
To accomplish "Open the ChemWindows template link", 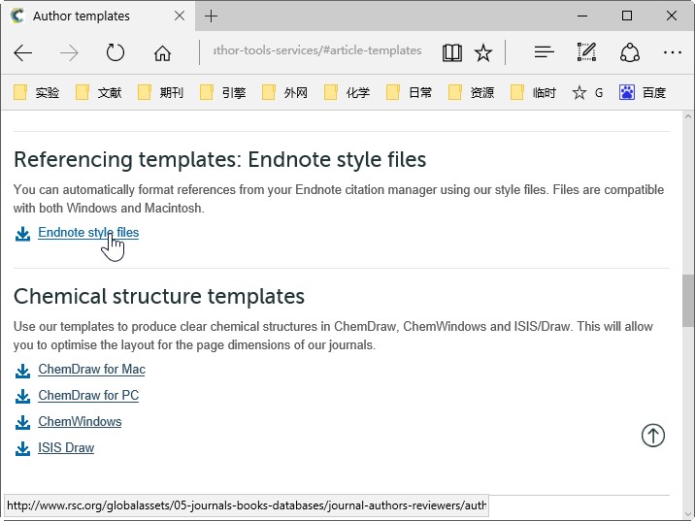I will pyautogui.click(x=80, y=421).
